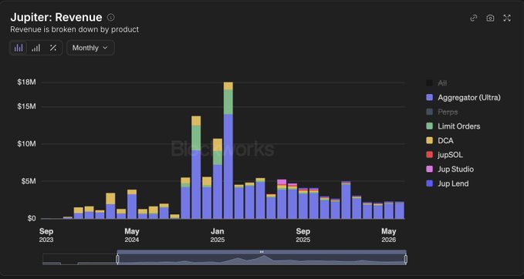This screenshot has height=279, width=524.
Task: Toggle jupSOL series visibility
Action: (445, 155)
